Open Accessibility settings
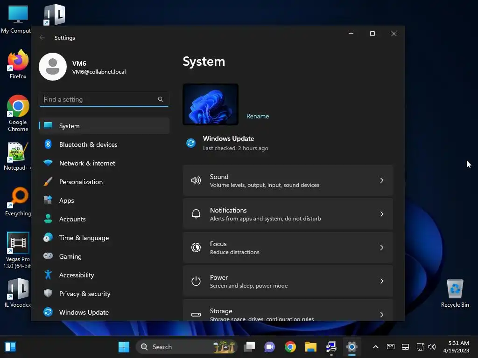Image resolution: width=478 pixels, height=358 pixels. pos(104,275)
